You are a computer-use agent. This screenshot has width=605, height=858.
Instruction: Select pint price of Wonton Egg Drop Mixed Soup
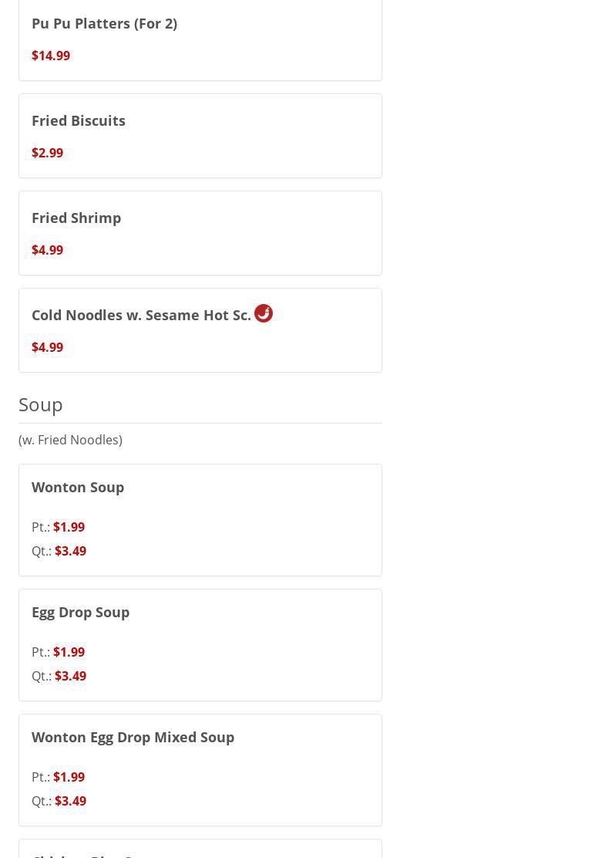(x=69, y=777)
